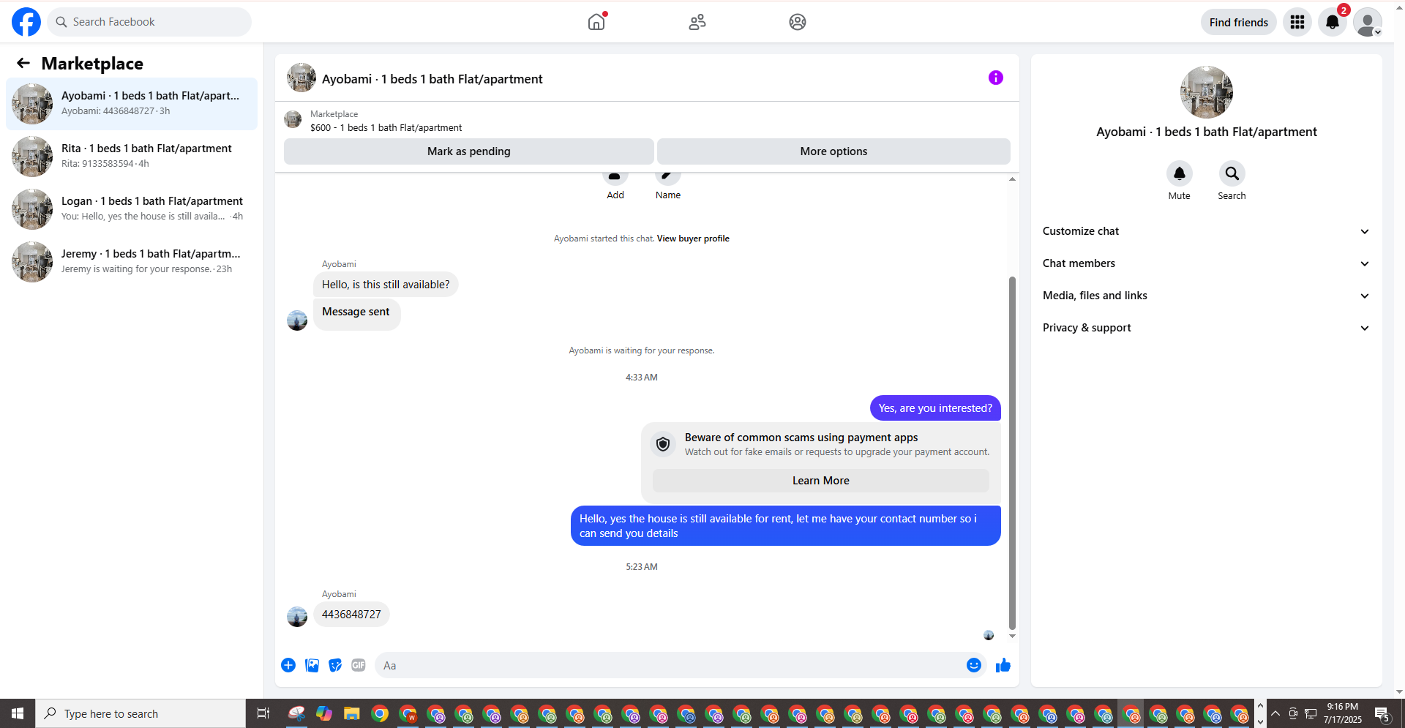Viewport: 1405px width, 728px height.
Task: Open the notifications bell icon
Action: 1333,22
